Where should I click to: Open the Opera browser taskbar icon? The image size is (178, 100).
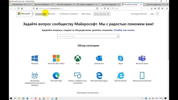[x=36, y=98]
